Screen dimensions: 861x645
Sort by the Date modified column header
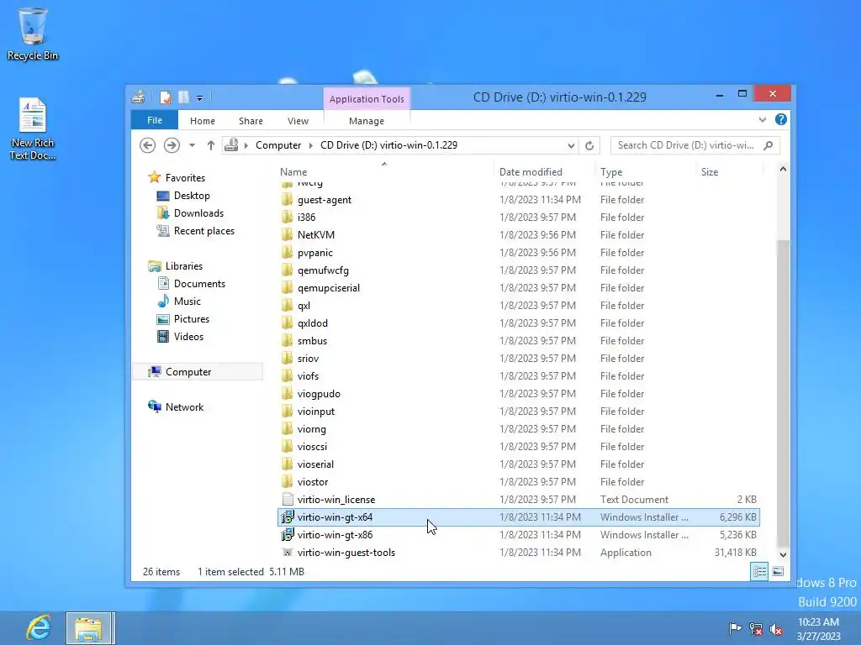click(x=531, y=171)
